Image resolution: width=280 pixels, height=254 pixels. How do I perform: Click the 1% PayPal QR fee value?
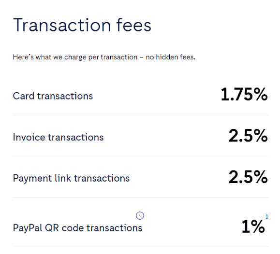[253, 226]
